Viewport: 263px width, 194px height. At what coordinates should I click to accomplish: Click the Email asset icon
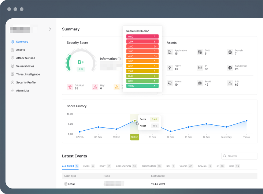(200, 83)
